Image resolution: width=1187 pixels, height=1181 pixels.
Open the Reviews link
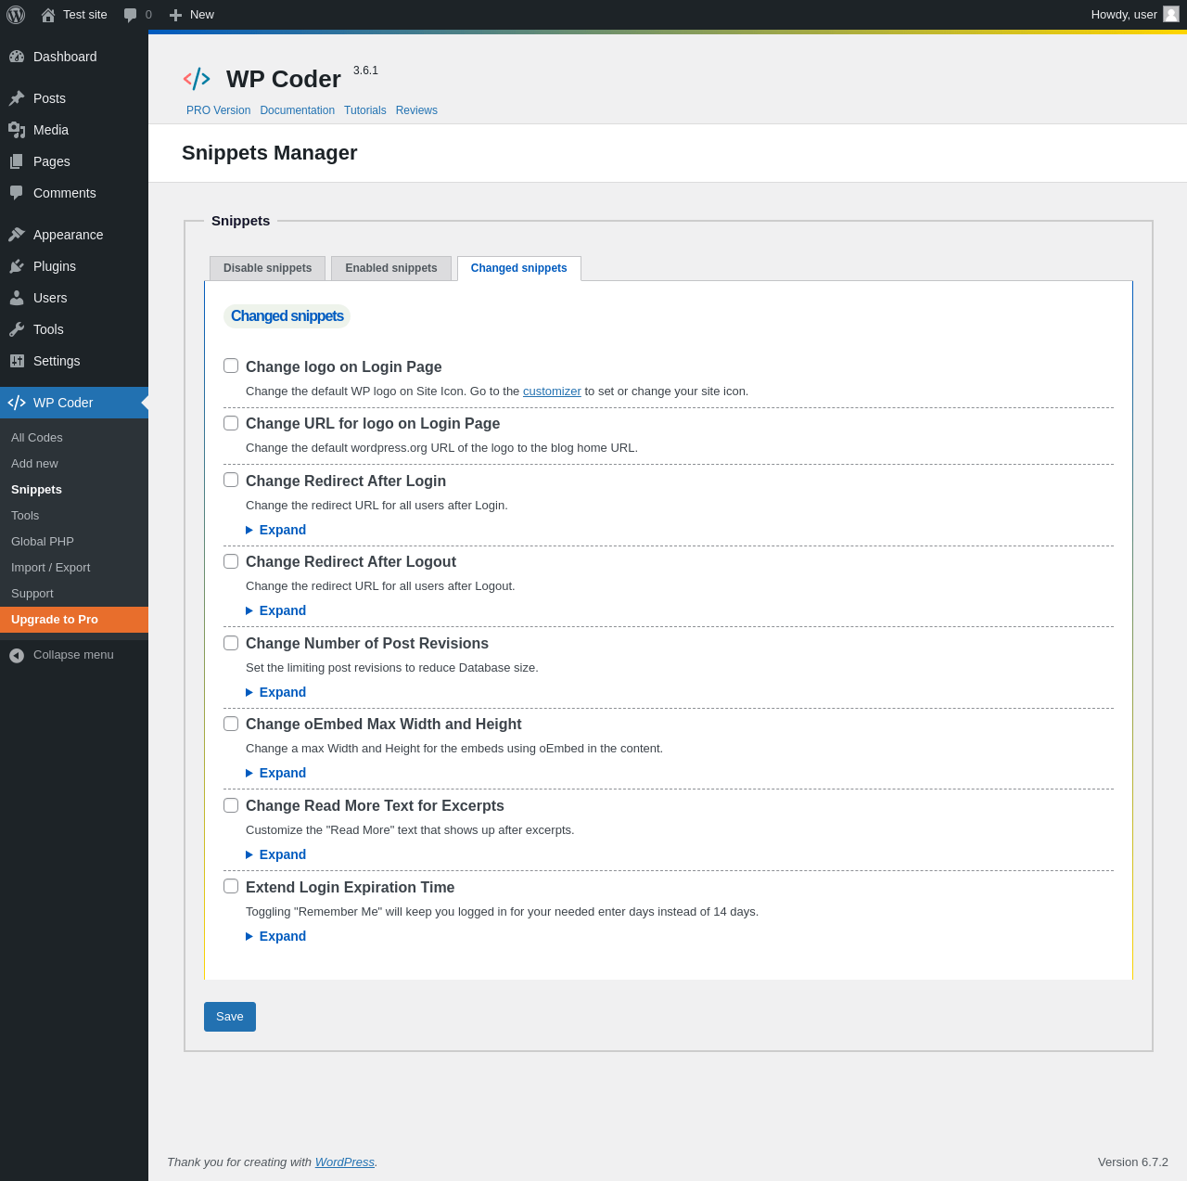tap(416, 110)
